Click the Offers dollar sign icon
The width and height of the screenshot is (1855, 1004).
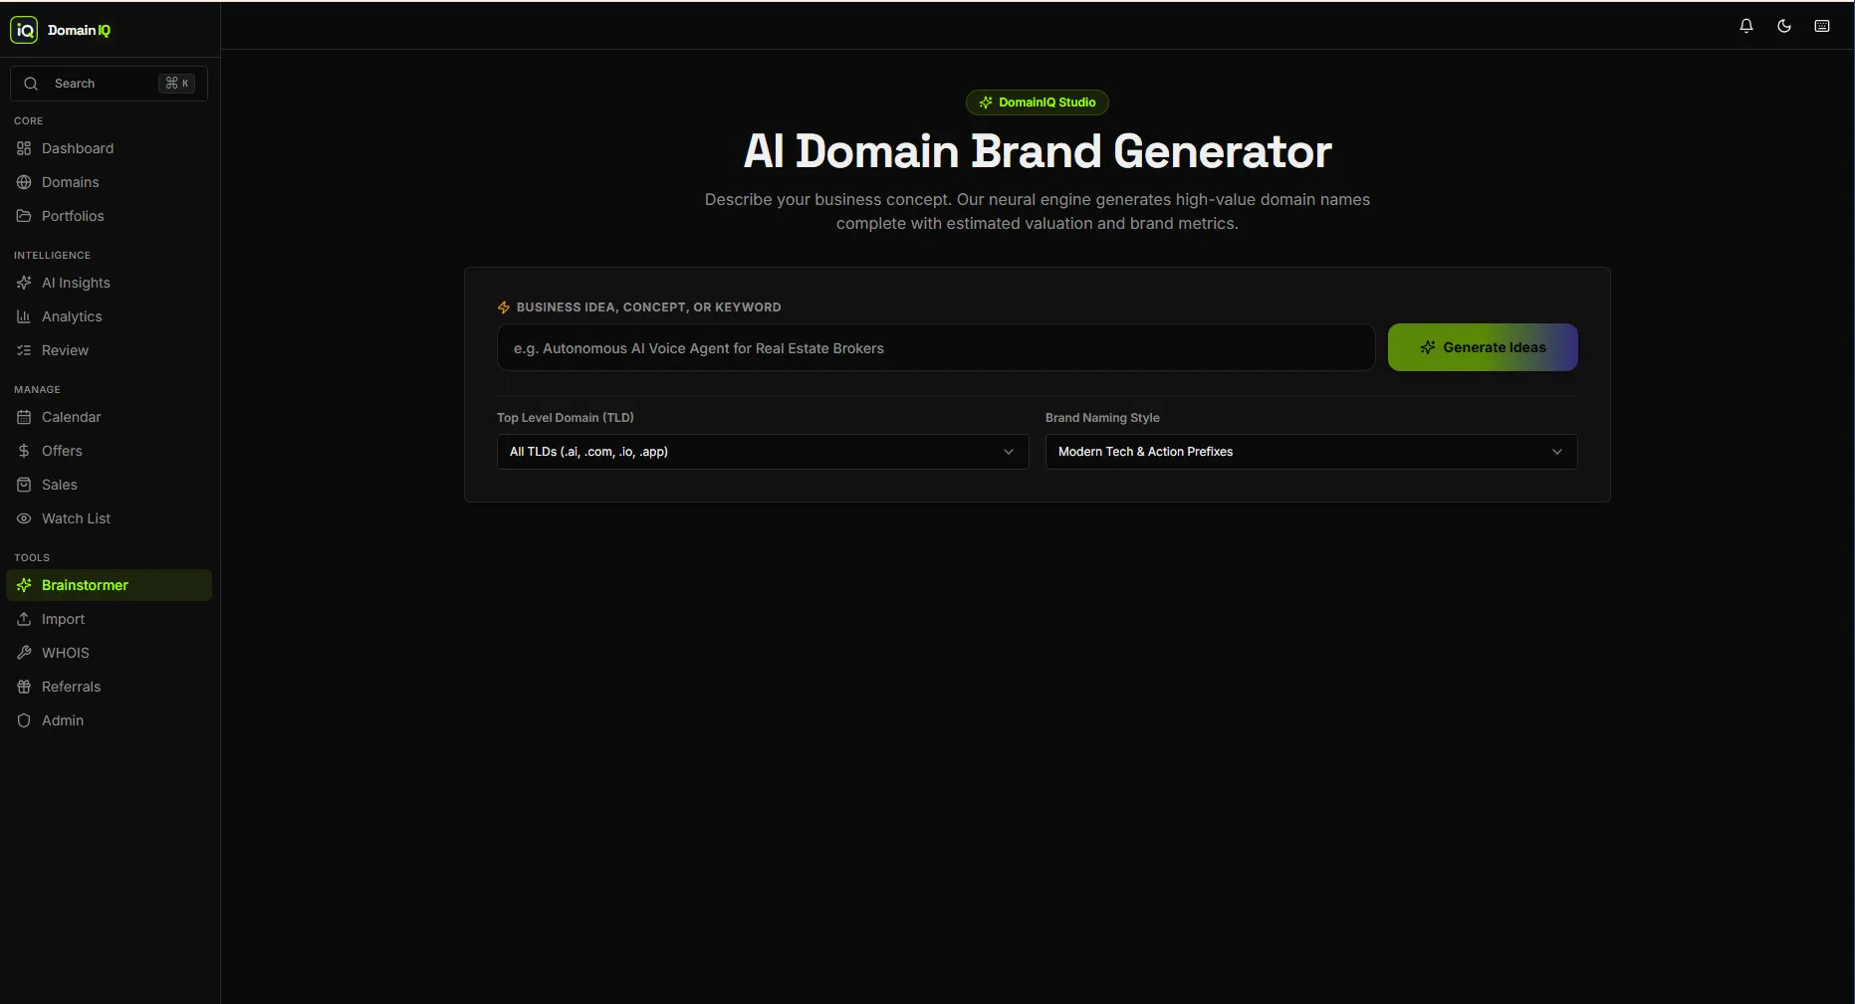click(x=24, y=451)
